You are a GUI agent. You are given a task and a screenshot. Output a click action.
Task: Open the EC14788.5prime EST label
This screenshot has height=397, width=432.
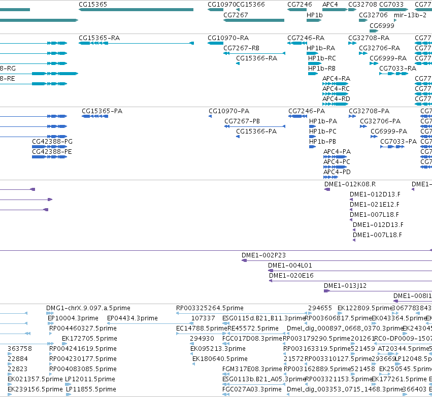[202, 328]
